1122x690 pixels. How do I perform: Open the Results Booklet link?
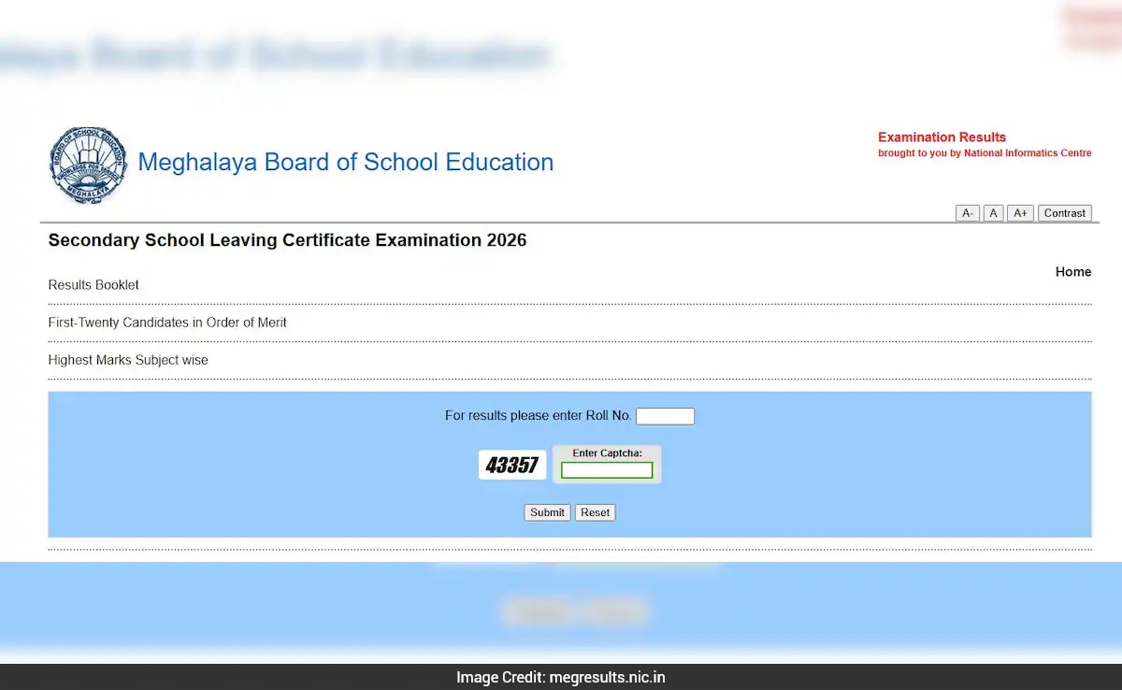tap(93, 285)
